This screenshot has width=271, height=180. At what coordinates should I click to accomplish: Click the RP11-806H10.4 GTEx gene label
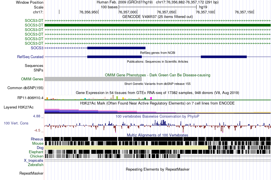coord(30,98)
